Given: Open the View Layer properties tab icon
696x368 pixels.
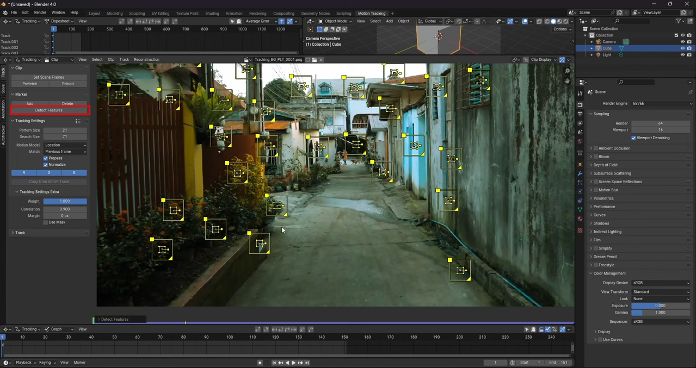Looking at the screenshot, I should [x=580, y=123].
